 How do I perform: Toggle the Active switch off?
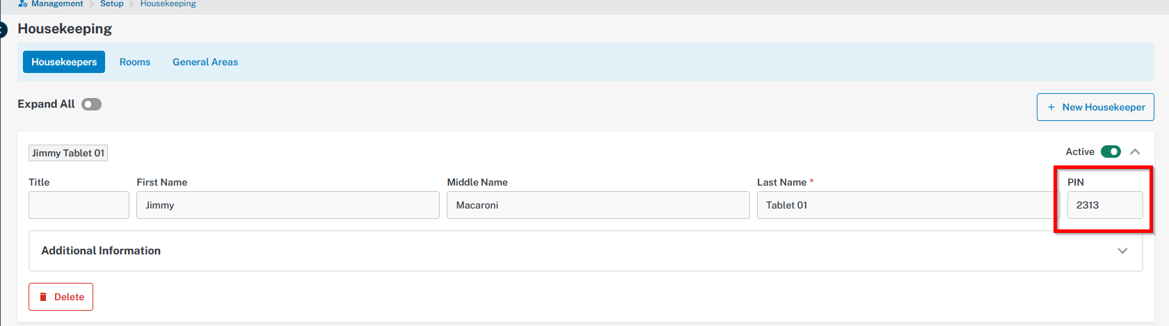(1111, 152)
